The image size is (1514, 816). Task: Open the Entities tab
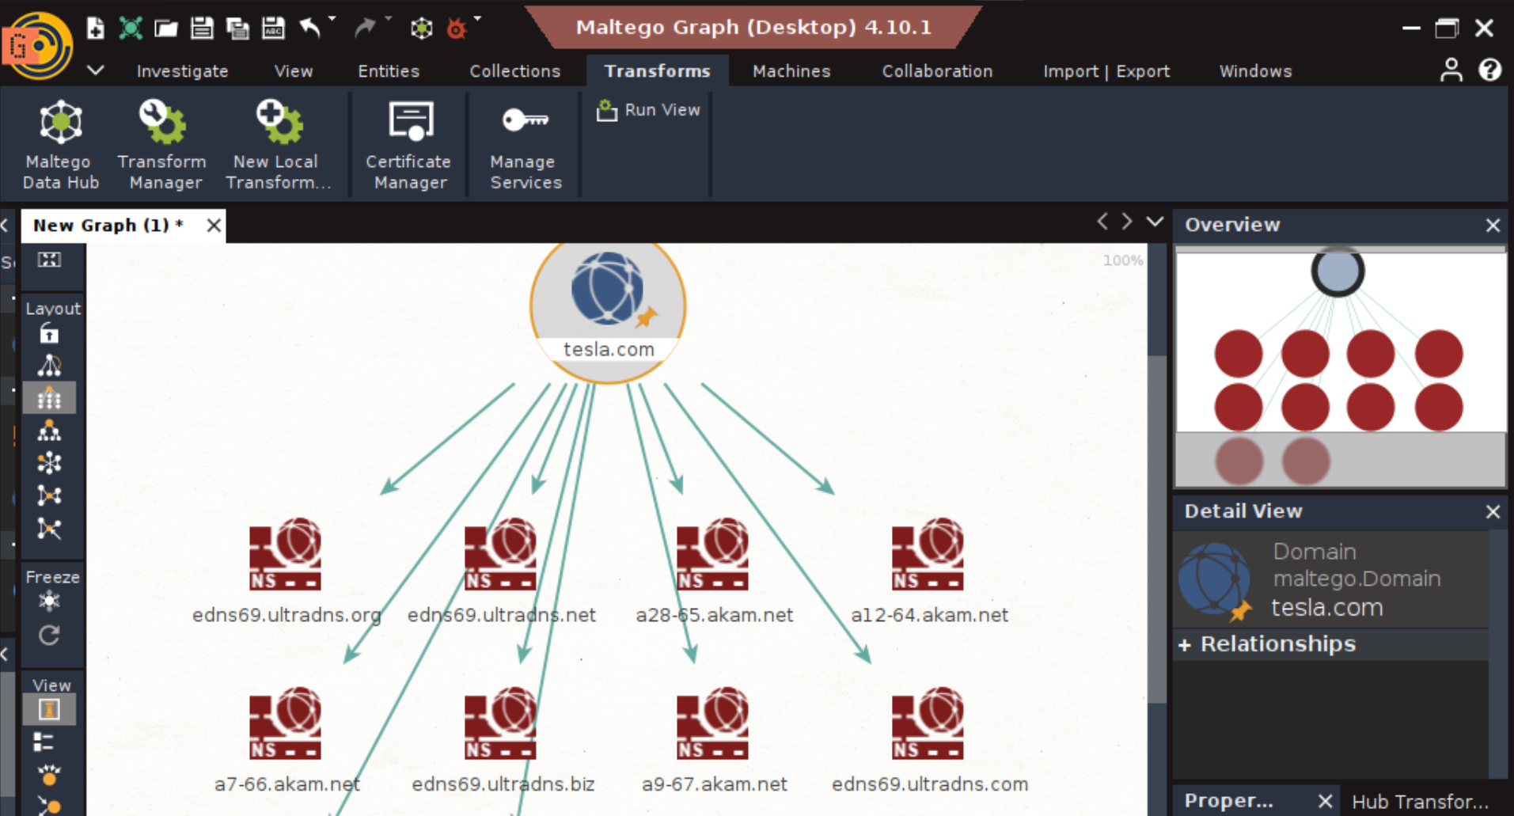pos(389,71)
